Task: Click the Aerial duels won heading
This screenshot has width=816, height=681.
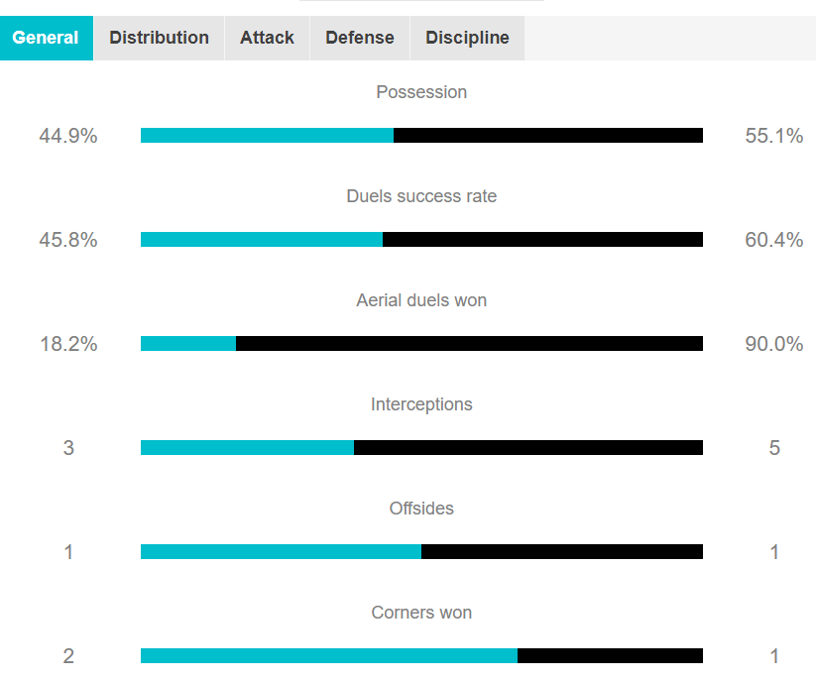Action: (x=421, y=300)
